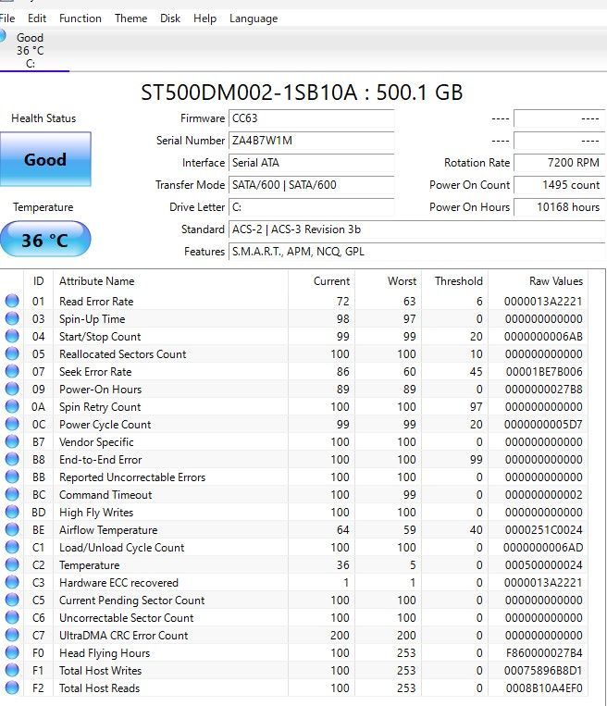The image size is (607, 706).
Task: Click the Serial Number field ZA4B7W1M
Action: tap(312, 141)
